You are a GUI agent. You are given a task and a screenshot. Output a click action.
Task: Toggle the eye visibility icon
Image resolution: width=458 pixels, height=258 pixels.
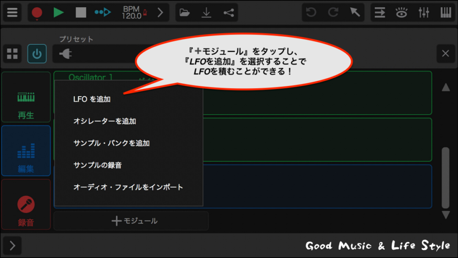click(401, 13)
